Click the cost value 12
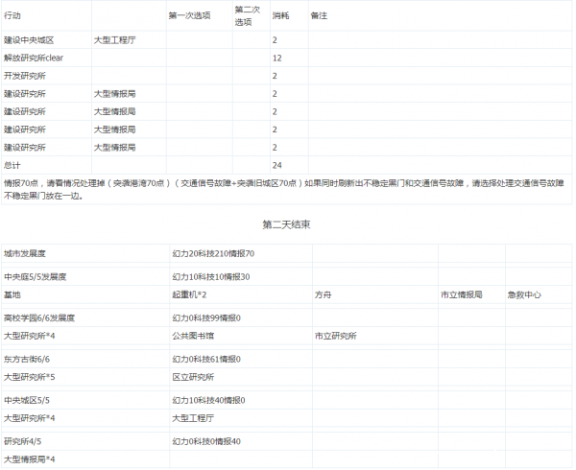The width and height of the screenshot is (576, 470). click(276, 58)
